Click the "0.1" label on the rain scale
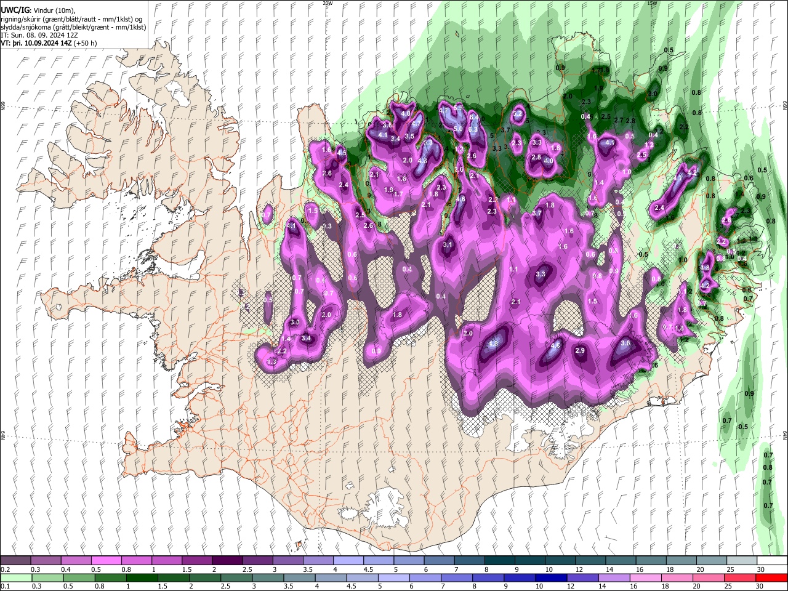Image resolution: width=788 pixels, height=591 pixels. (x=5, y=586)
